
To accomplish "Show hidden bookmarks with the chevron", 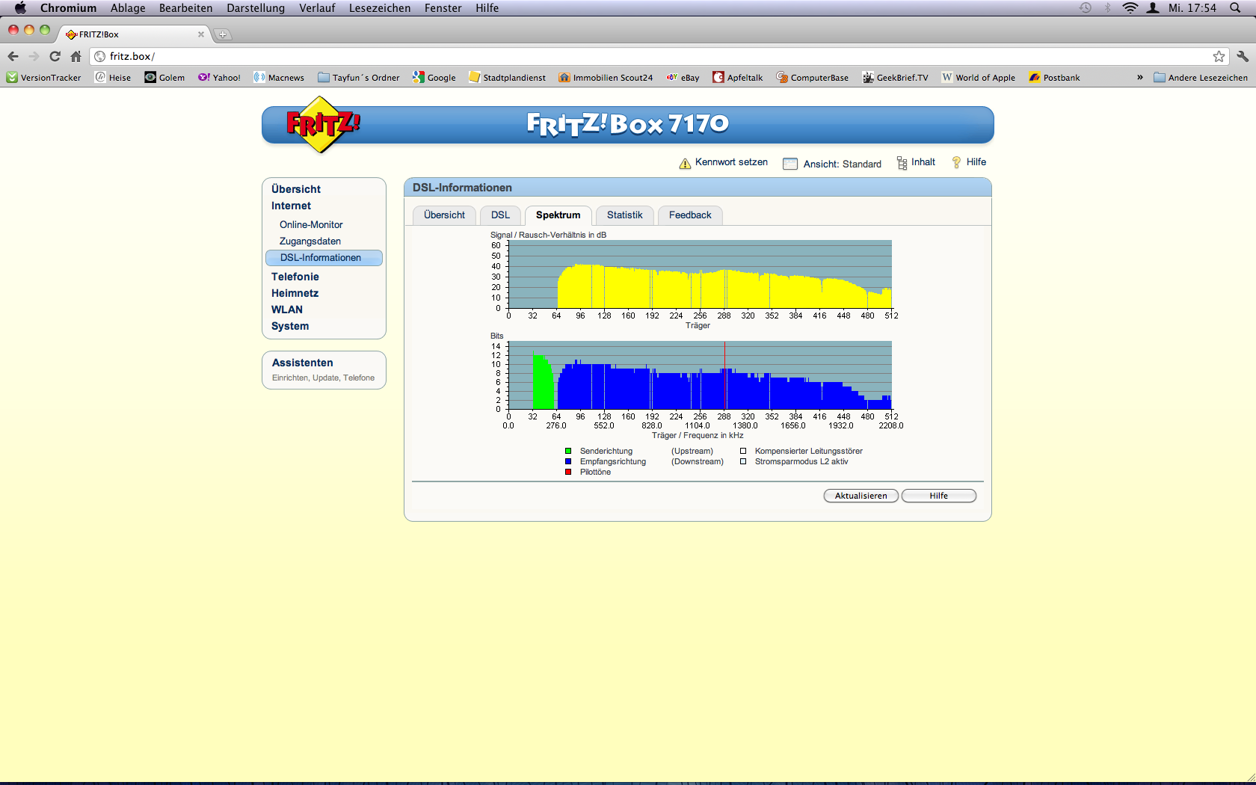I will [x=1140, y=78].
